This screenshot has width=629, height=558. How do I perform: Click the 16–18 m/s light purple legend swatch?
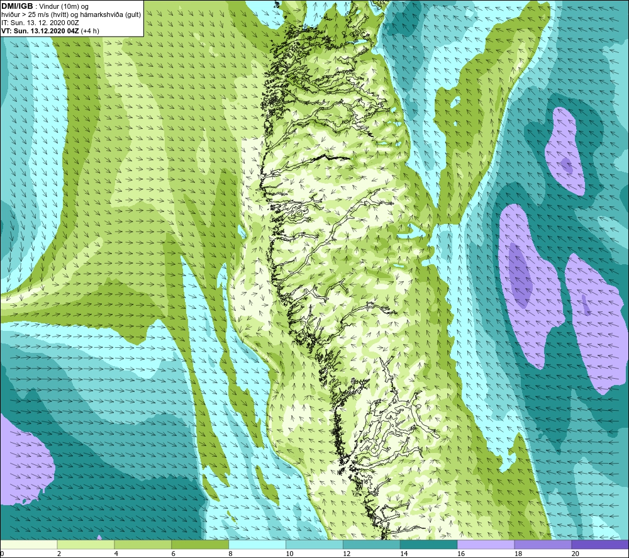tap(486, 544)
